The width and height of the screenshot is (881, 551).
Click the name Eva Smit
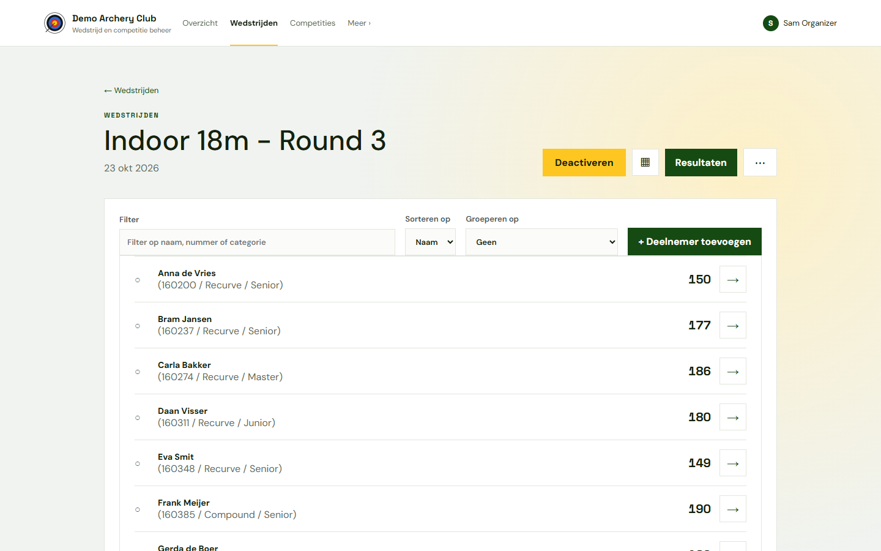coord(176,457)
